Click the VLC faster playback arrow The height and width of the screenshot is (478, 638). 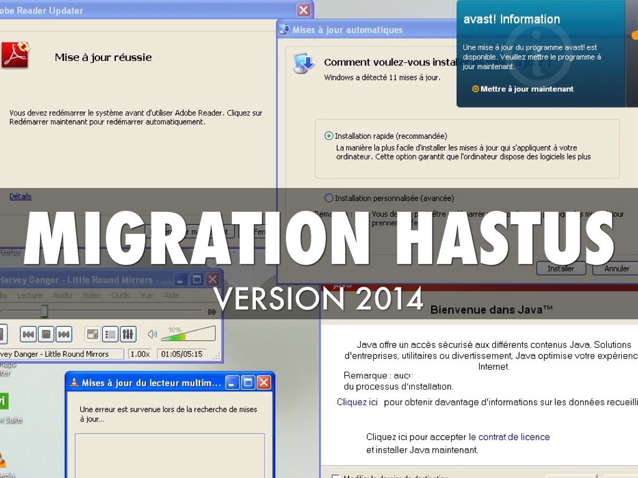pos(212,311)
